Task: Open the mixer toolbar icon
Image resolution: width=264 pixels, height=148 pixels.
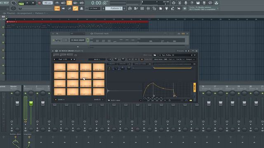Action: click(x=148, y=8)
